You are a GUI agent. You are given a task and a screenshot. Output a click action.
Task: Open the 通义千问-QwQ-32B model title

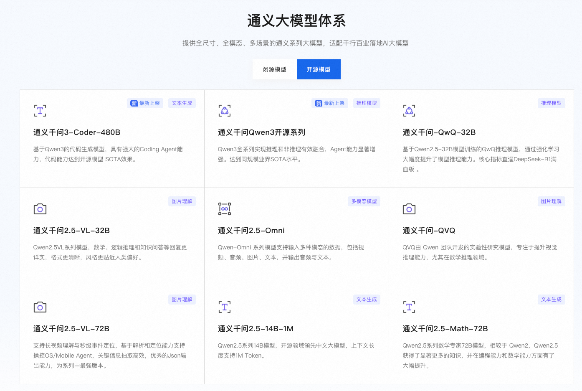click(439, 132)
